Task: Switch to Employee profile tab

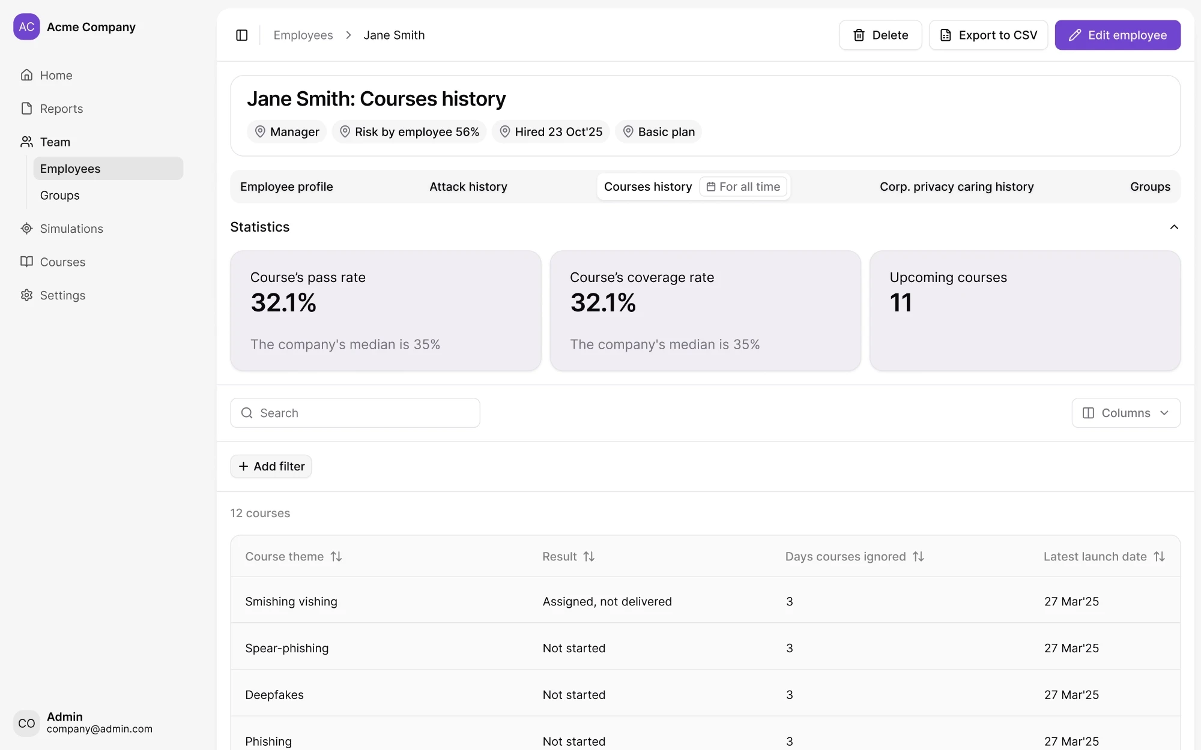Action: [x=286, y=187]
